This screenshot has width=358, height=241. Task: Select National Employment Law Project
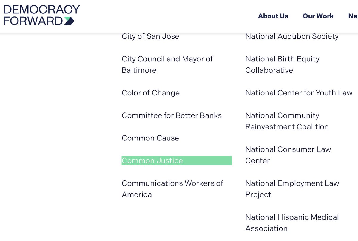(x=292, y=189)
